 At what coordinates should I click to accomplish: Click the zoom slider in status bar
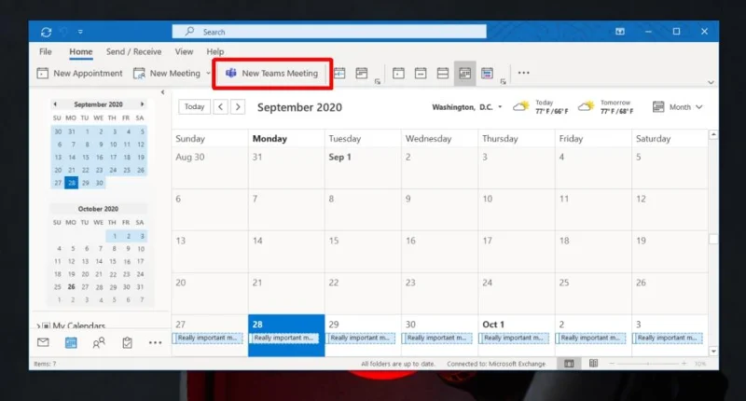point(647,364)
